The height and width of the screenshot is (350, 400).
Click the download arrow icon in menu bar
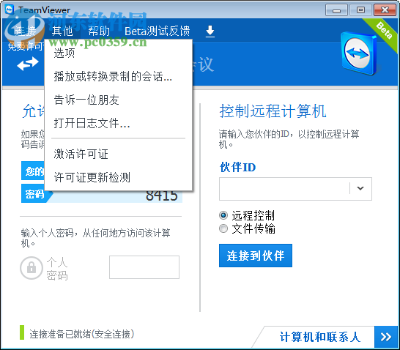click(x=210, y=31)
